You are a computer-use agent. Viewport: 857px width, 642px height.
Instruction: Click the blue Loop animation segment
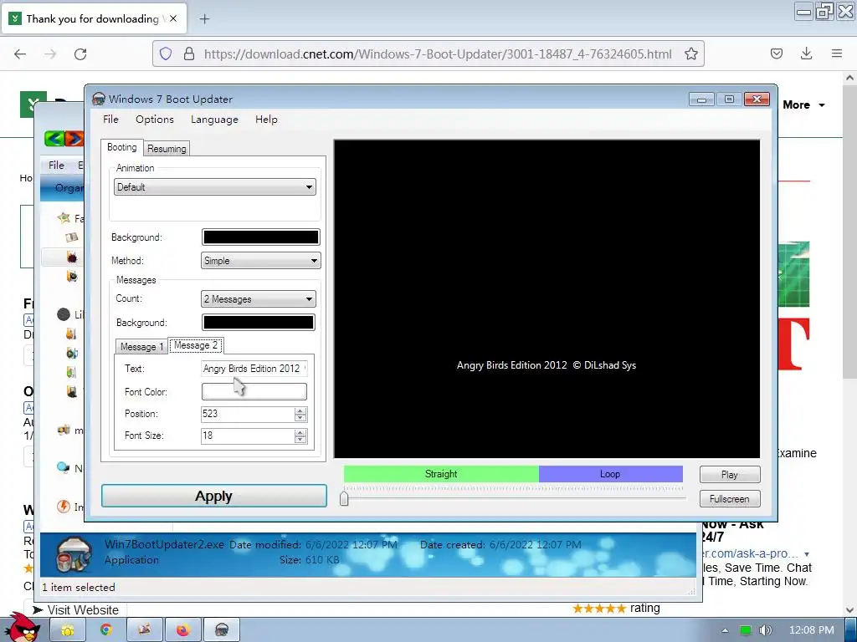click(x=610, y=474)
